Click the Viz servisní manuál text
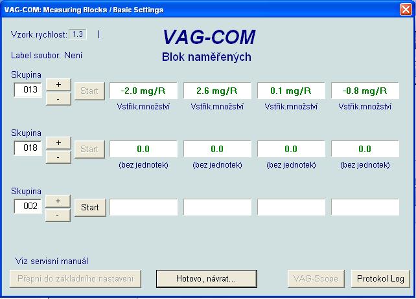Screen dimensions: 416x299 [52, 261]
